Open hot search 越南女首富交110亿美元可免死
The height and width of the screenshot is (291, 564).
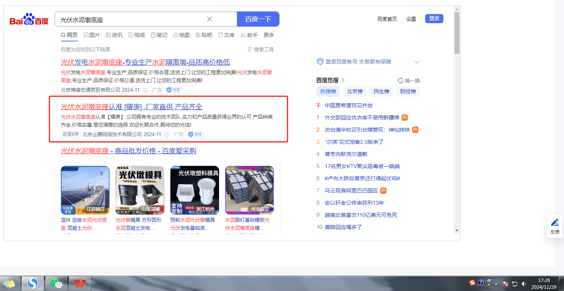click(361, 215)
